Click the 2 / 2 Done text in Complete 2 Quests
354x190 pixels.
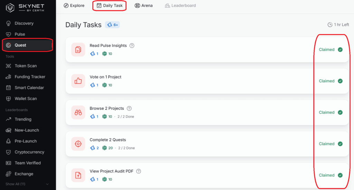coord(127,148)
